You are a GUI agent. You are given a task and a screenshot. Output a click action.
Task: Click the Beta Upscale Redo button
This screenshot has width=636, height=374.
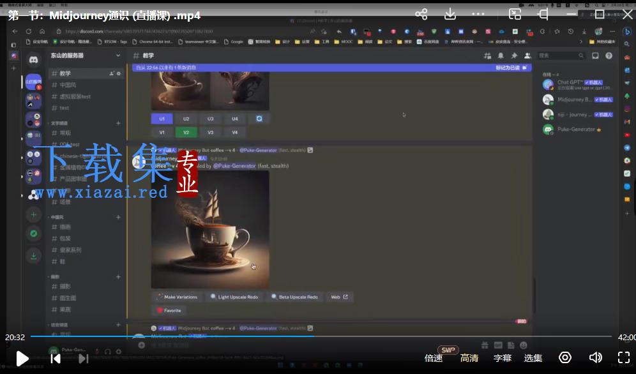(295, 297)
